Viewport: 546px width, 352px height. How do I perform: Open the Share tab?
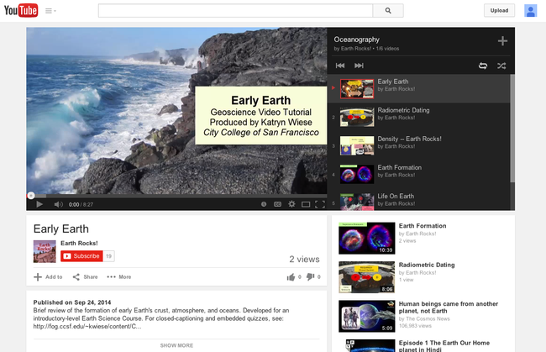[x=85, y=276]
